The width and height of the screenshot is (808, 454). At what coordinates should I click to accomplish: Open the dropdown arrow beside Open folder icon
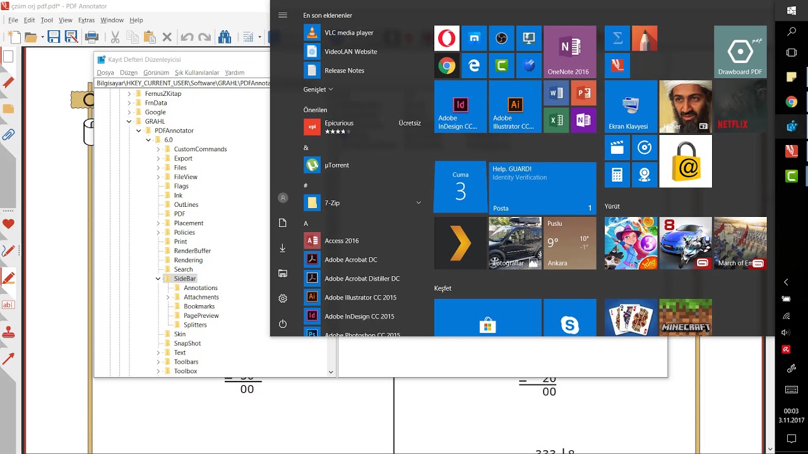[x=42, y=37]
